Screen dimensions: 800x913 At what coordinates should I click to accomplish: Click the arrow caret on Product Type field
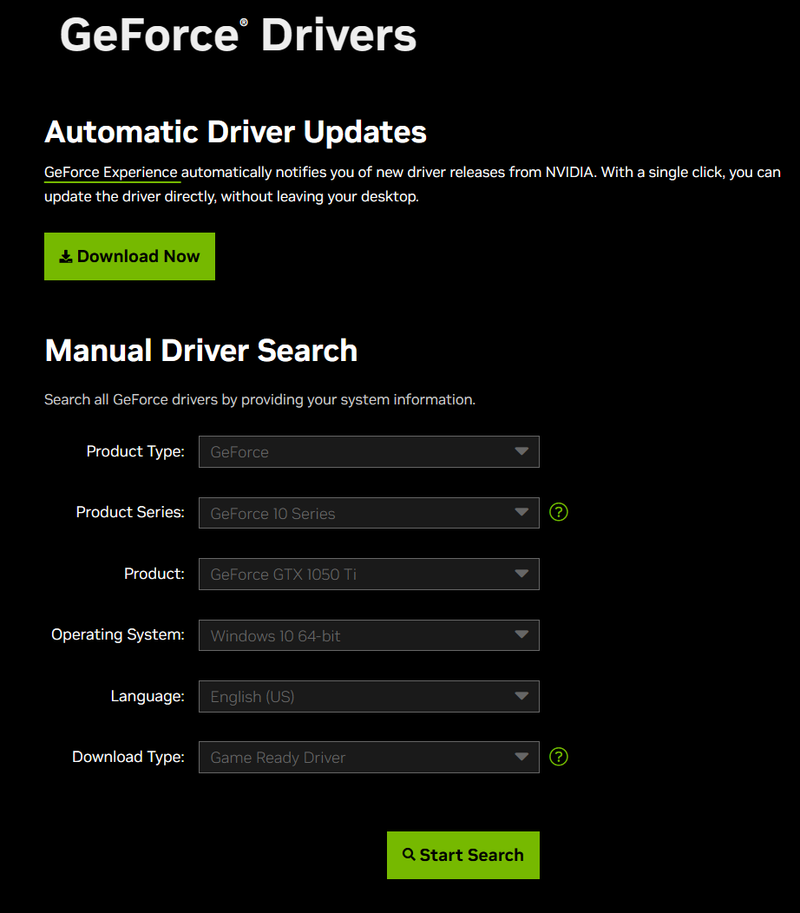click(521, 451)
